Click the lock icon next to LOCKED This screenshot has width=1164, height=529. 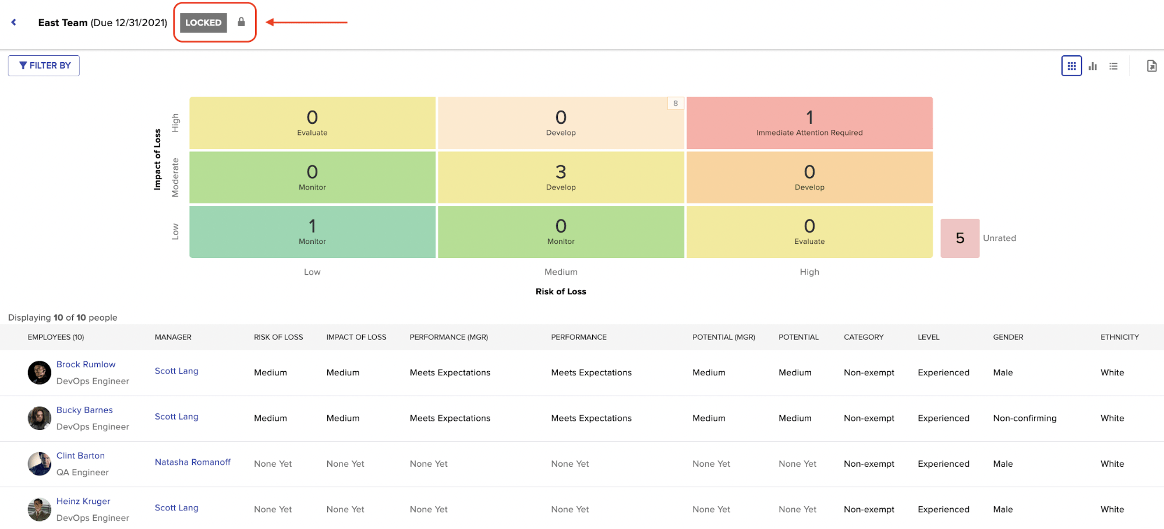click(241, 23)
